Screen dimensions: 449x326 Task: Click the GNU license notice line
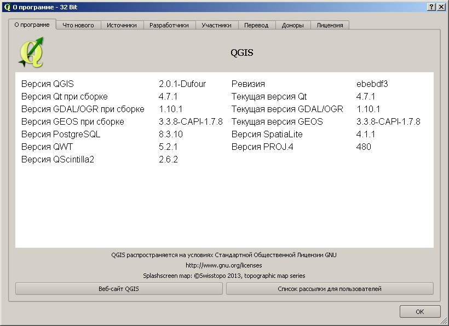224,254
